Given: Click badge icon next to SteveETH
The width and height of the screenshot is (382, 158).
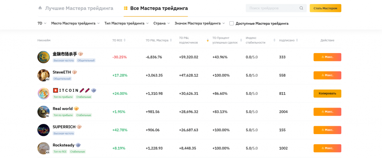Looking at the screenshot, I should coord(74,72).
